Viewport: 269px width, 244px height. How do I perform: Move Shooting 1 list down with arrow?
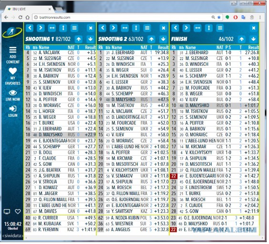pyautogui.click(x=91, y=39)
